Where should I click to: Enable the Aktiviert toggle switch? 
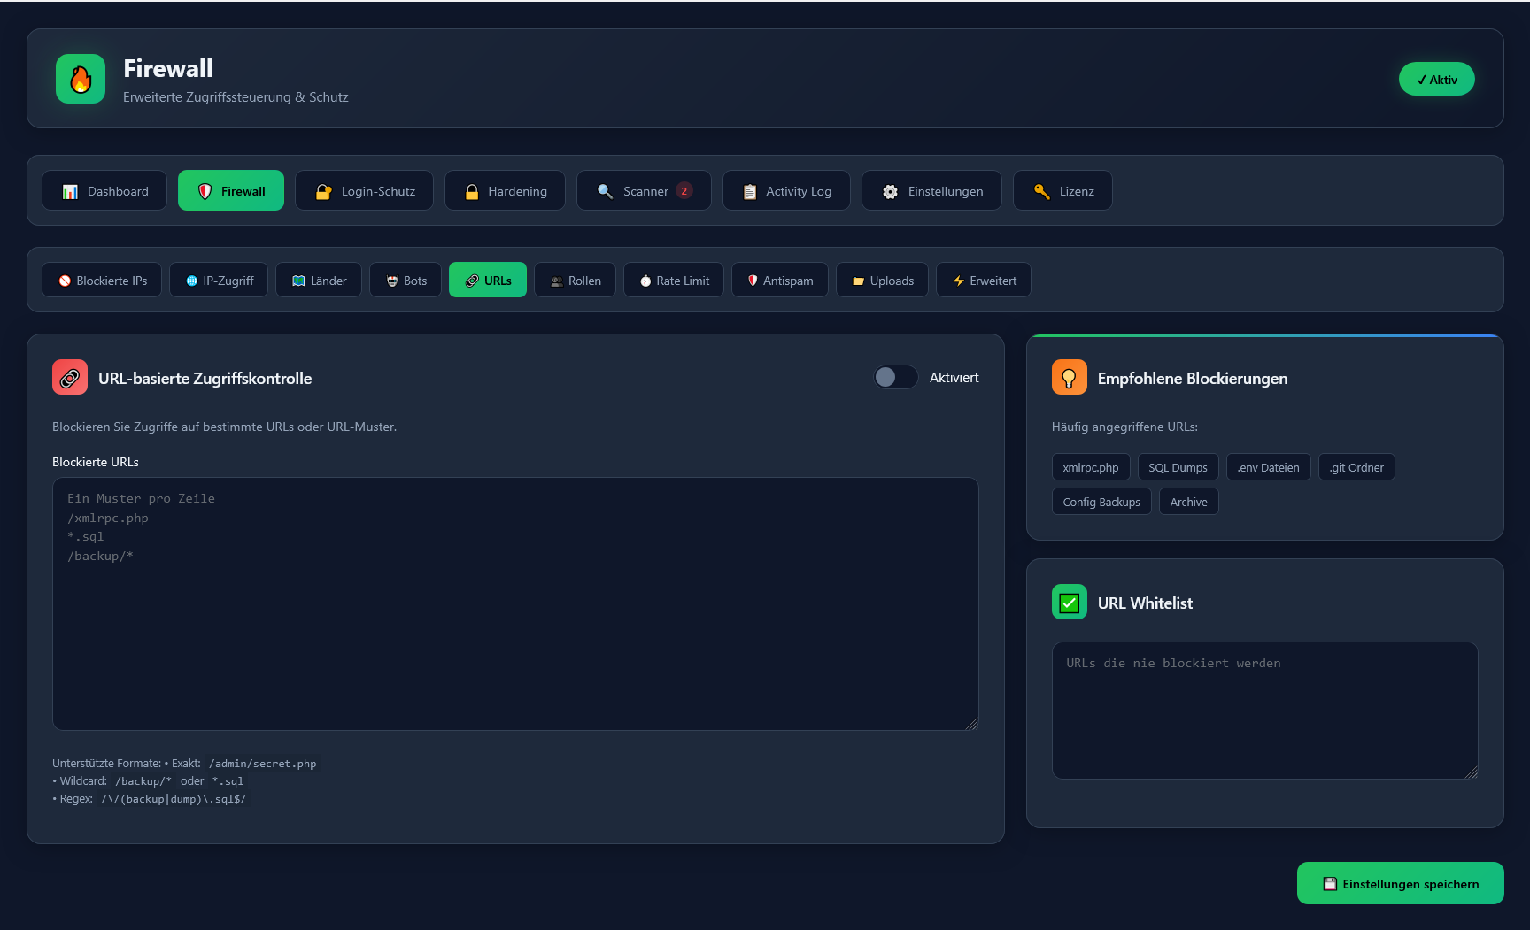coord(895,377)
